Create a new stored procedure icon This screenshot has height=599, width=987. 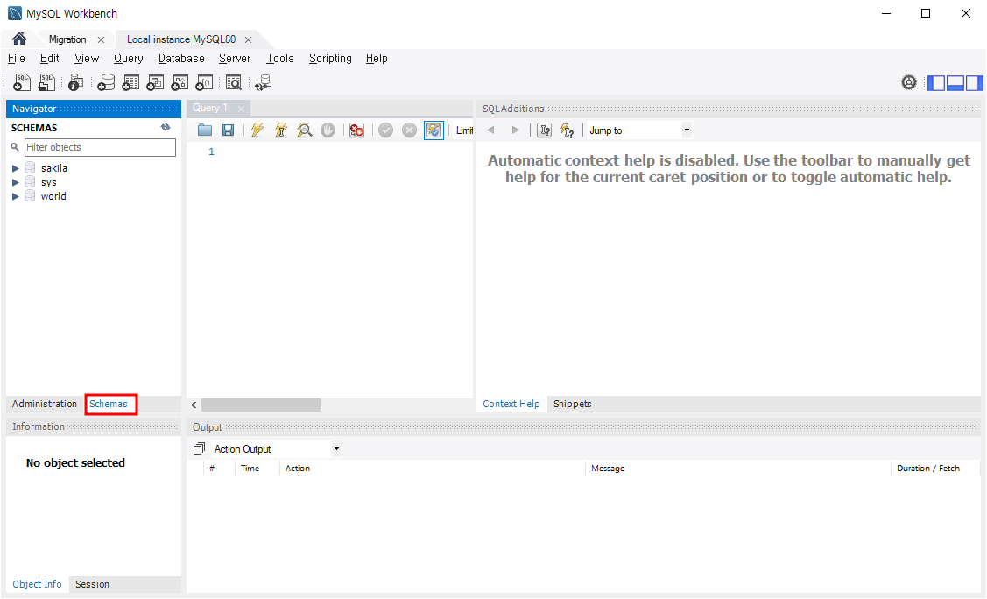point(180,82)
